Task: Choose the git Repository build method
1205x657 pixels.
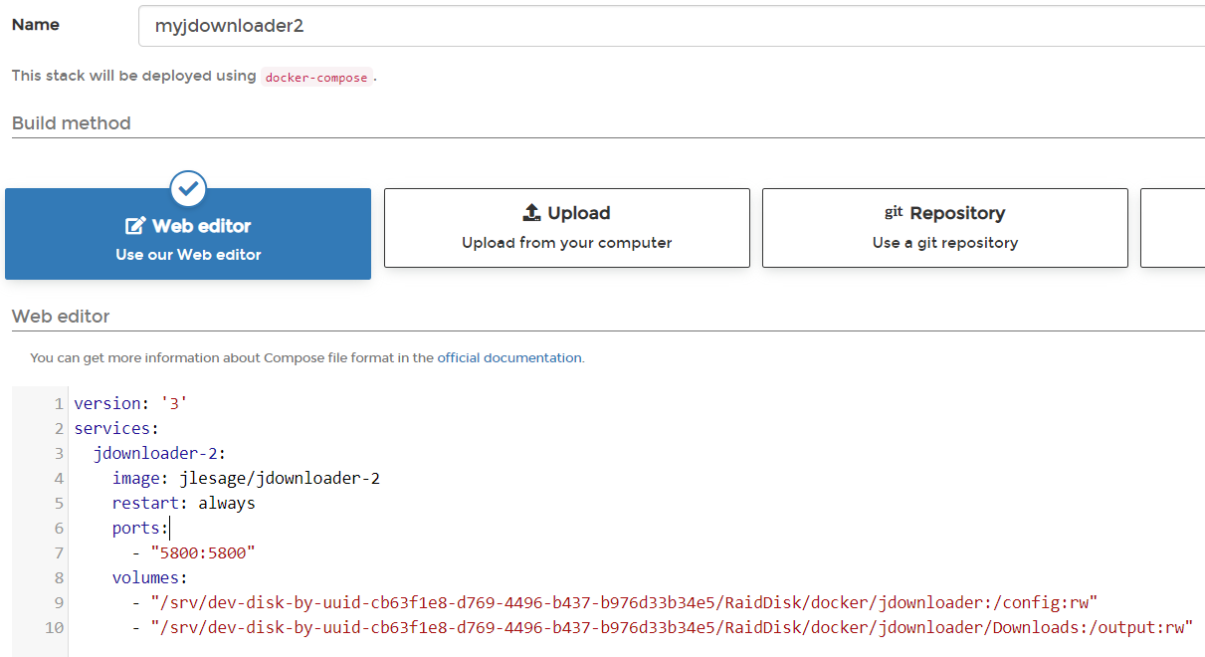Action: pos(945,228)
